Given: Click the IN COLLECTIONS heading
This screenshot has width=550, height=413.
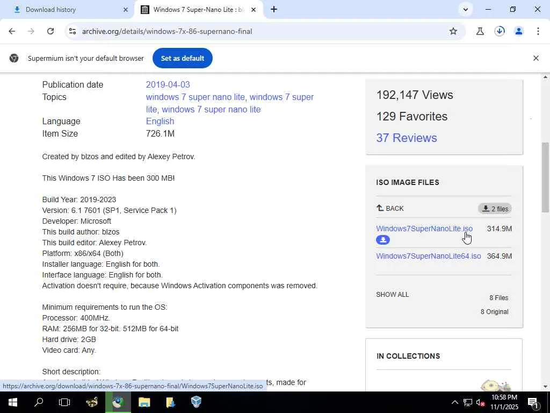Looking at the screenshot, I should tap(408, 356).
